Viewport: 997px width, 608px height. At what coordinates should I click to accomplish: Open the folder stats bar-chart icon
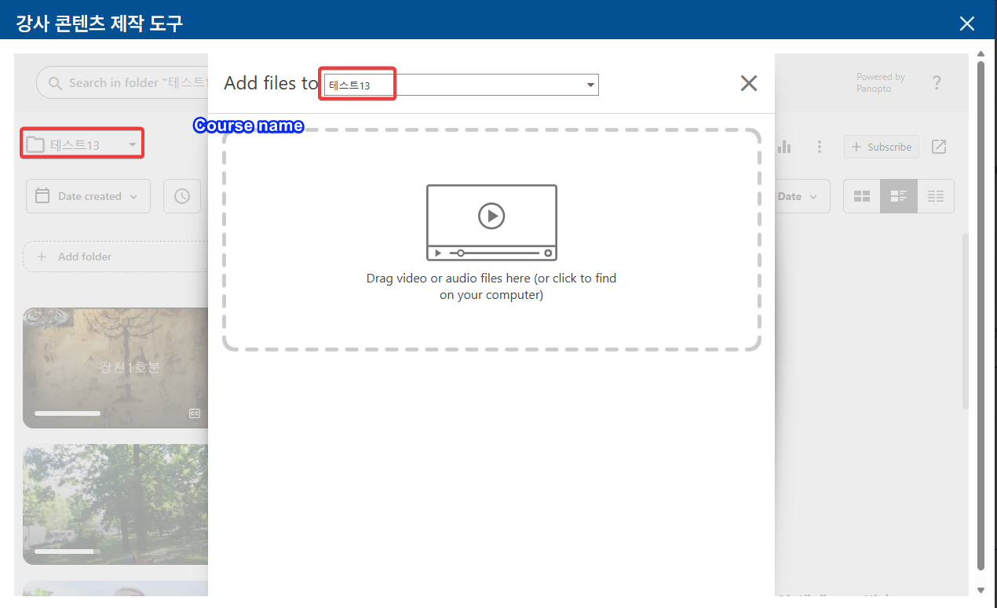pyautogui.click(x=784, y=147)
